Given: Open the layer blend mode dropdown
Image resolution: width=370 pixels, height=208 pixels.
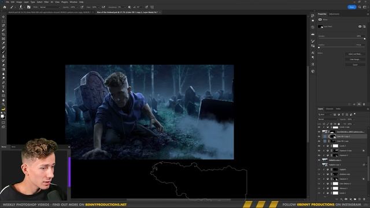Looking at the screenshot, I should [x=328, y=120].
